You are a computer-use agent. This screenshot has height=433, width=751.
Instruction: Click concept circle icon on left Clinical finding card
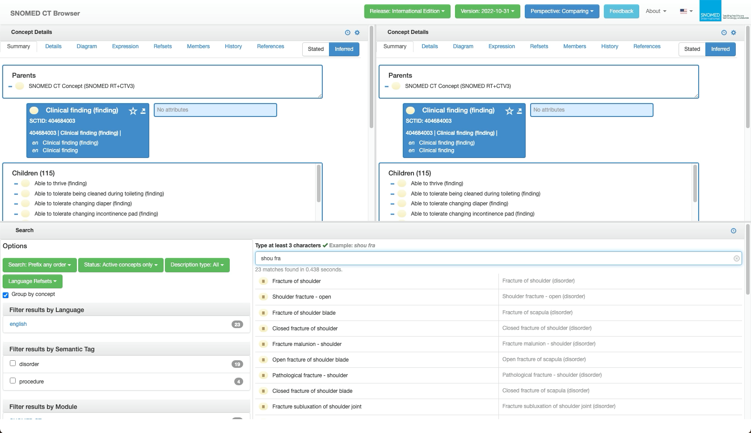(x=34, y=110)
